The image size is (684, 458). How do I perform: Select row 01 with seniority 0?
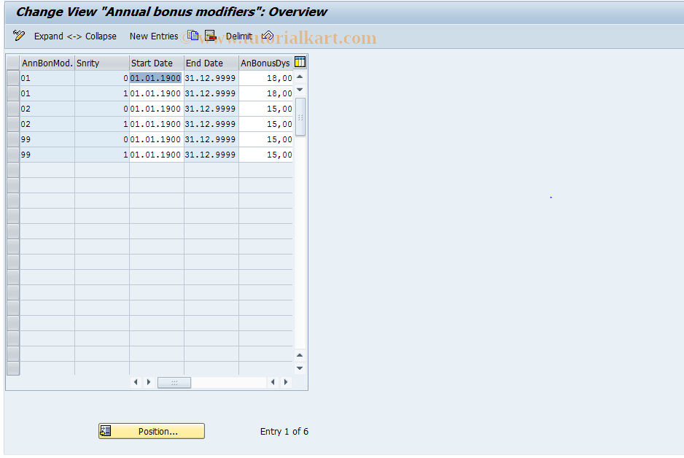coord(13,78)
